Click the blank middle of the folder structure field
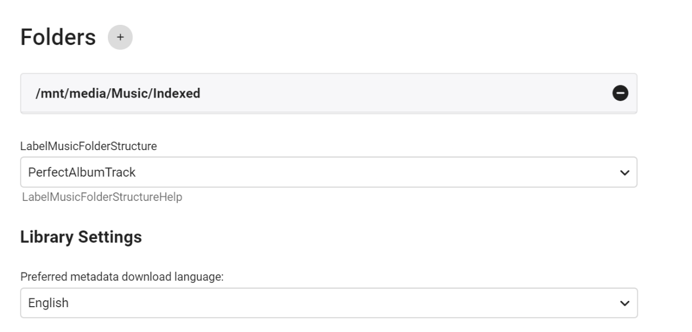 (x=375, y=172)
